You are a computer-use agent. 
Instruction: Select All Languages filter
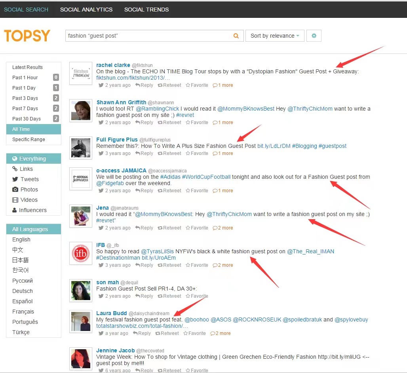[34, 229]
